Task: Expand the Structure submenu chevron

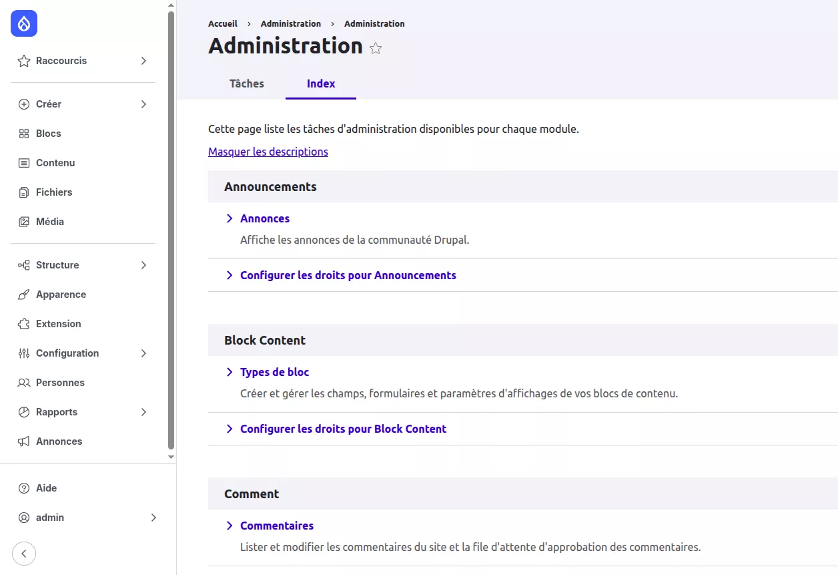Action: 143,265
